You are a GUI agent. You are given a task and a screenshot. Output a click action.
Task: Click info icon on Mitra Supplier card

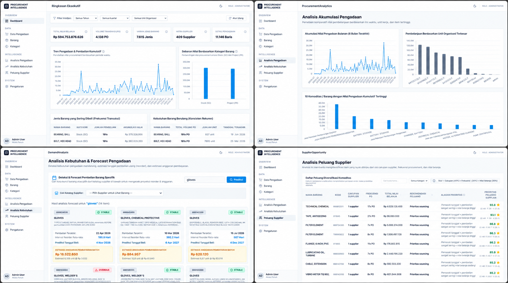tap(206, 32)
